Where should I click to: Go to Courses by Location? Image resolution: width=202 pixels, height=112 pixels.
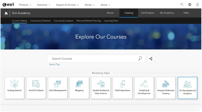pyautogui.click(x=63, y=21)
